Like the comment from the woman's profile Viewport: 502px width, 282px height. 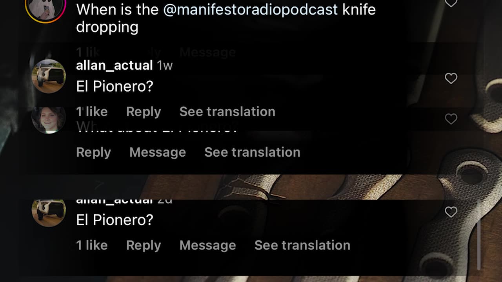pyautogui.click(x=451, y=119)
